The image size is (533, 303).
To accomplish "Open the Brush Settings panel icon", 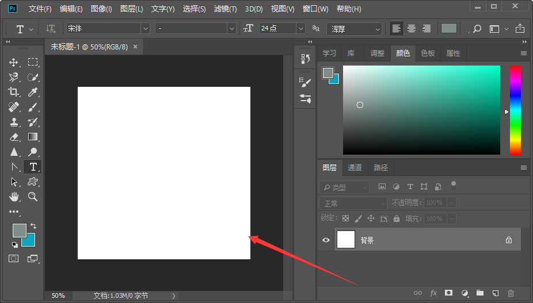I will [305, 99].
